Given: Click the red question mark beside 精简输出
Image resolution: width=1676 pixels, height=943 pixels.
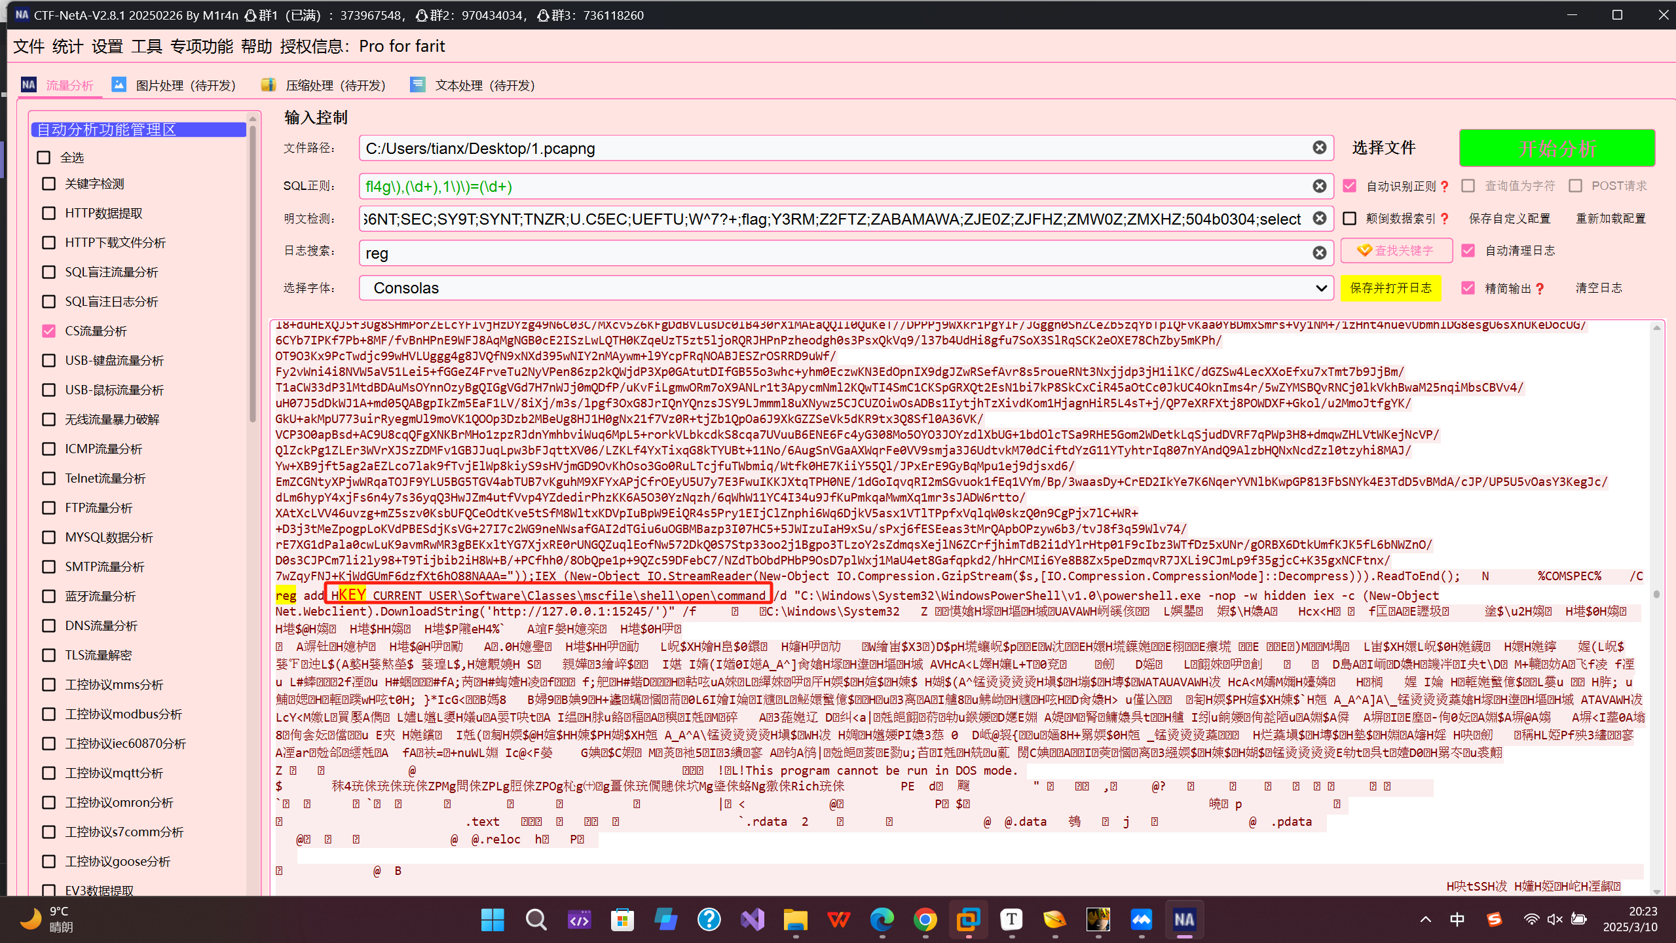Looking at the screenshot, I should point(1540,289).
